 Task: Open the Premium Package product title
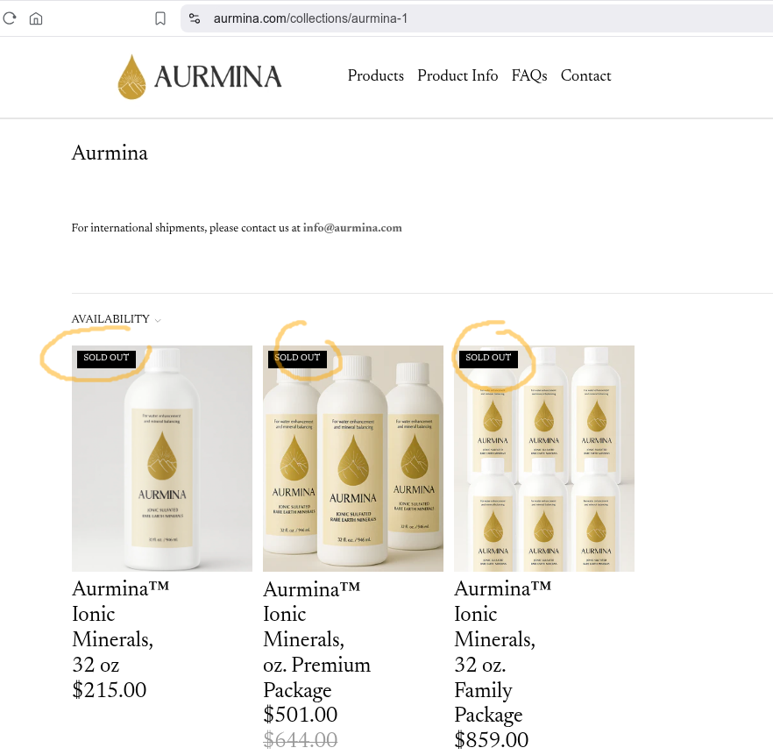pos(316,639)
